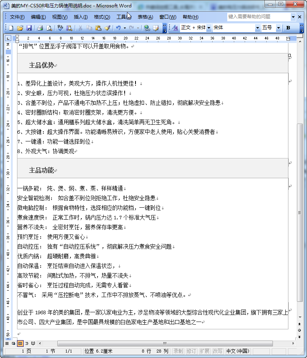The image size is (307, 358).
Task: Open the 插入(I) menu
Action: (81, 17)
